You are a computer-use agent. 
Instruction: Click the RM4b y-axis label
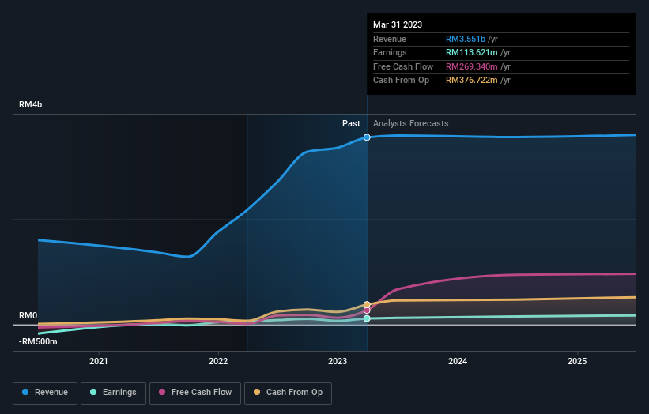(x=30, y=104)
